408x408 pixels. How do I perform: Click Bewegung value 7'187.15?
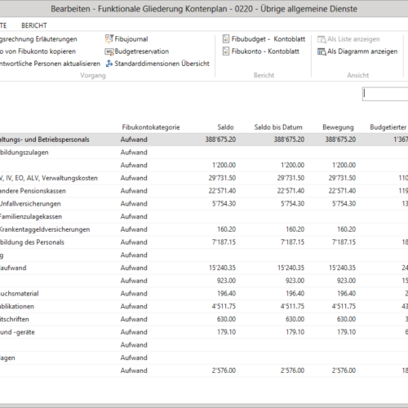pos(344,242)
